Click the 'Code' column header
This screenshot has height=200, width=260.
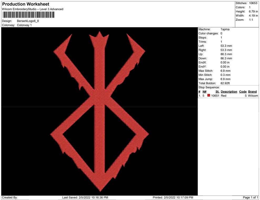(x=243, y=92)
